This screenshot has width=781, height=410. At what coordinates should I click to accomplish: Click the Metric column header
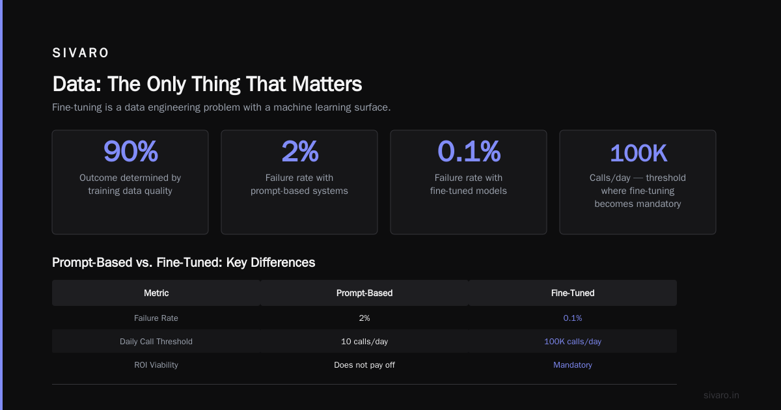(156, 293)
